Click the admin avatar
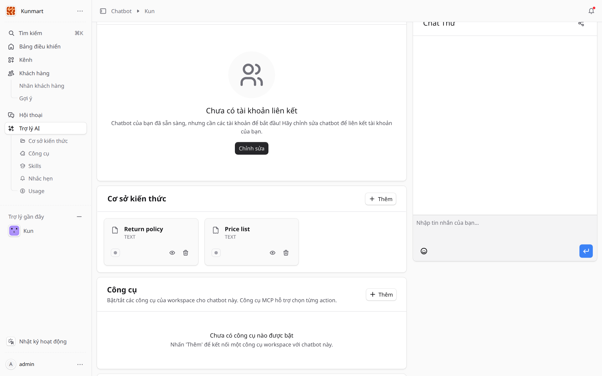 click(x=11, y=364)
